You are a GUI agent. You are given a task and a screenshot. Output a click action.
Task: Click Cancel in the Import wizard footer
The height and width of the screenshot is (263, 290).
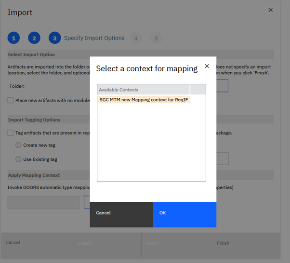(x=13, y=243)
